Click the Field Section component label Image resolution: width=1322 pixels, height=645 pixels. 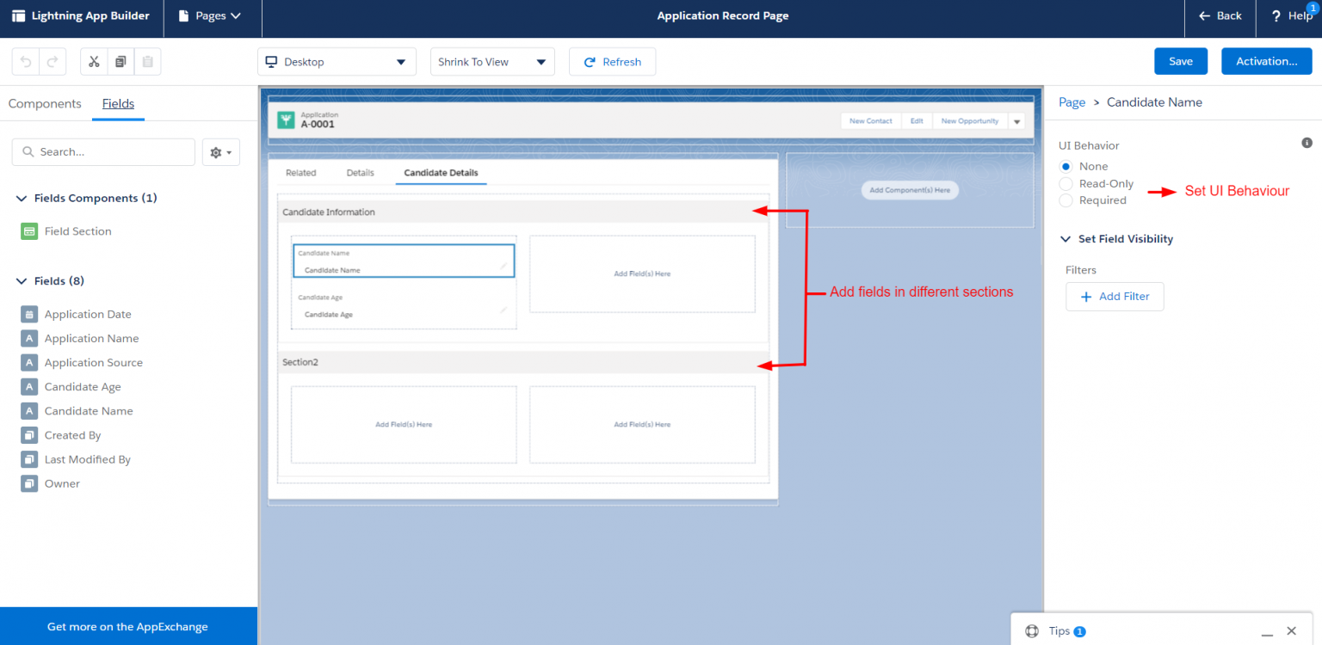pyautogui.click(x=78, y=231)
